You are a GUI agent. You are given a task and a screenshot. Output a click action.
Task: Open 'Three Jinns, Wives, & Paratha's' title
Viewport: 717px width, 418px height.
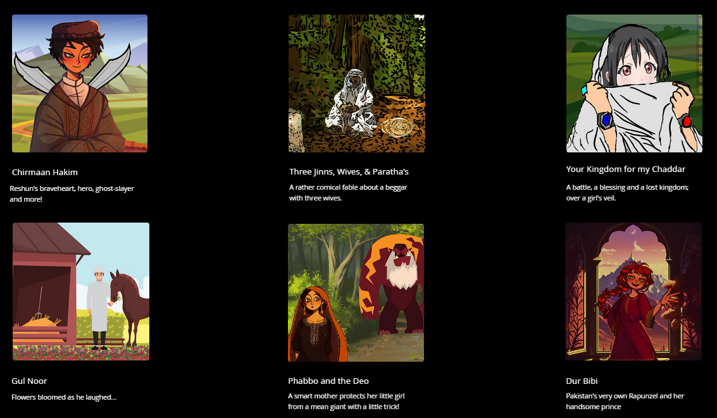[349, 172]
